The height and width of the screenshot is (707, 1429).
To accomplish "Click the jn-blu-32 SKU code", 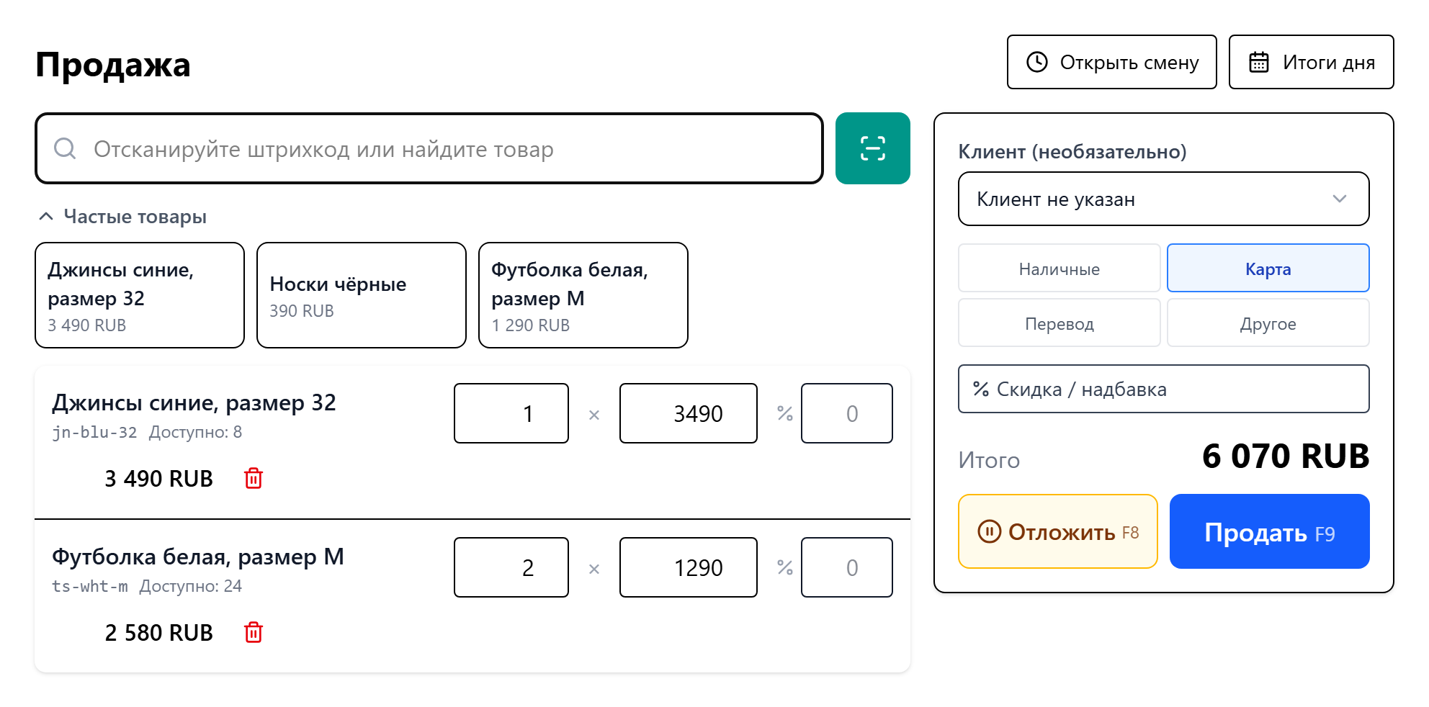I will (x=94, y=432).
